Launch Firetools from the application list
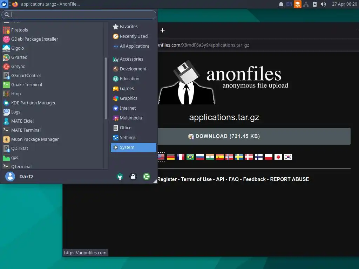The width and height of the screenshot is (359, 269). (53, 30)
